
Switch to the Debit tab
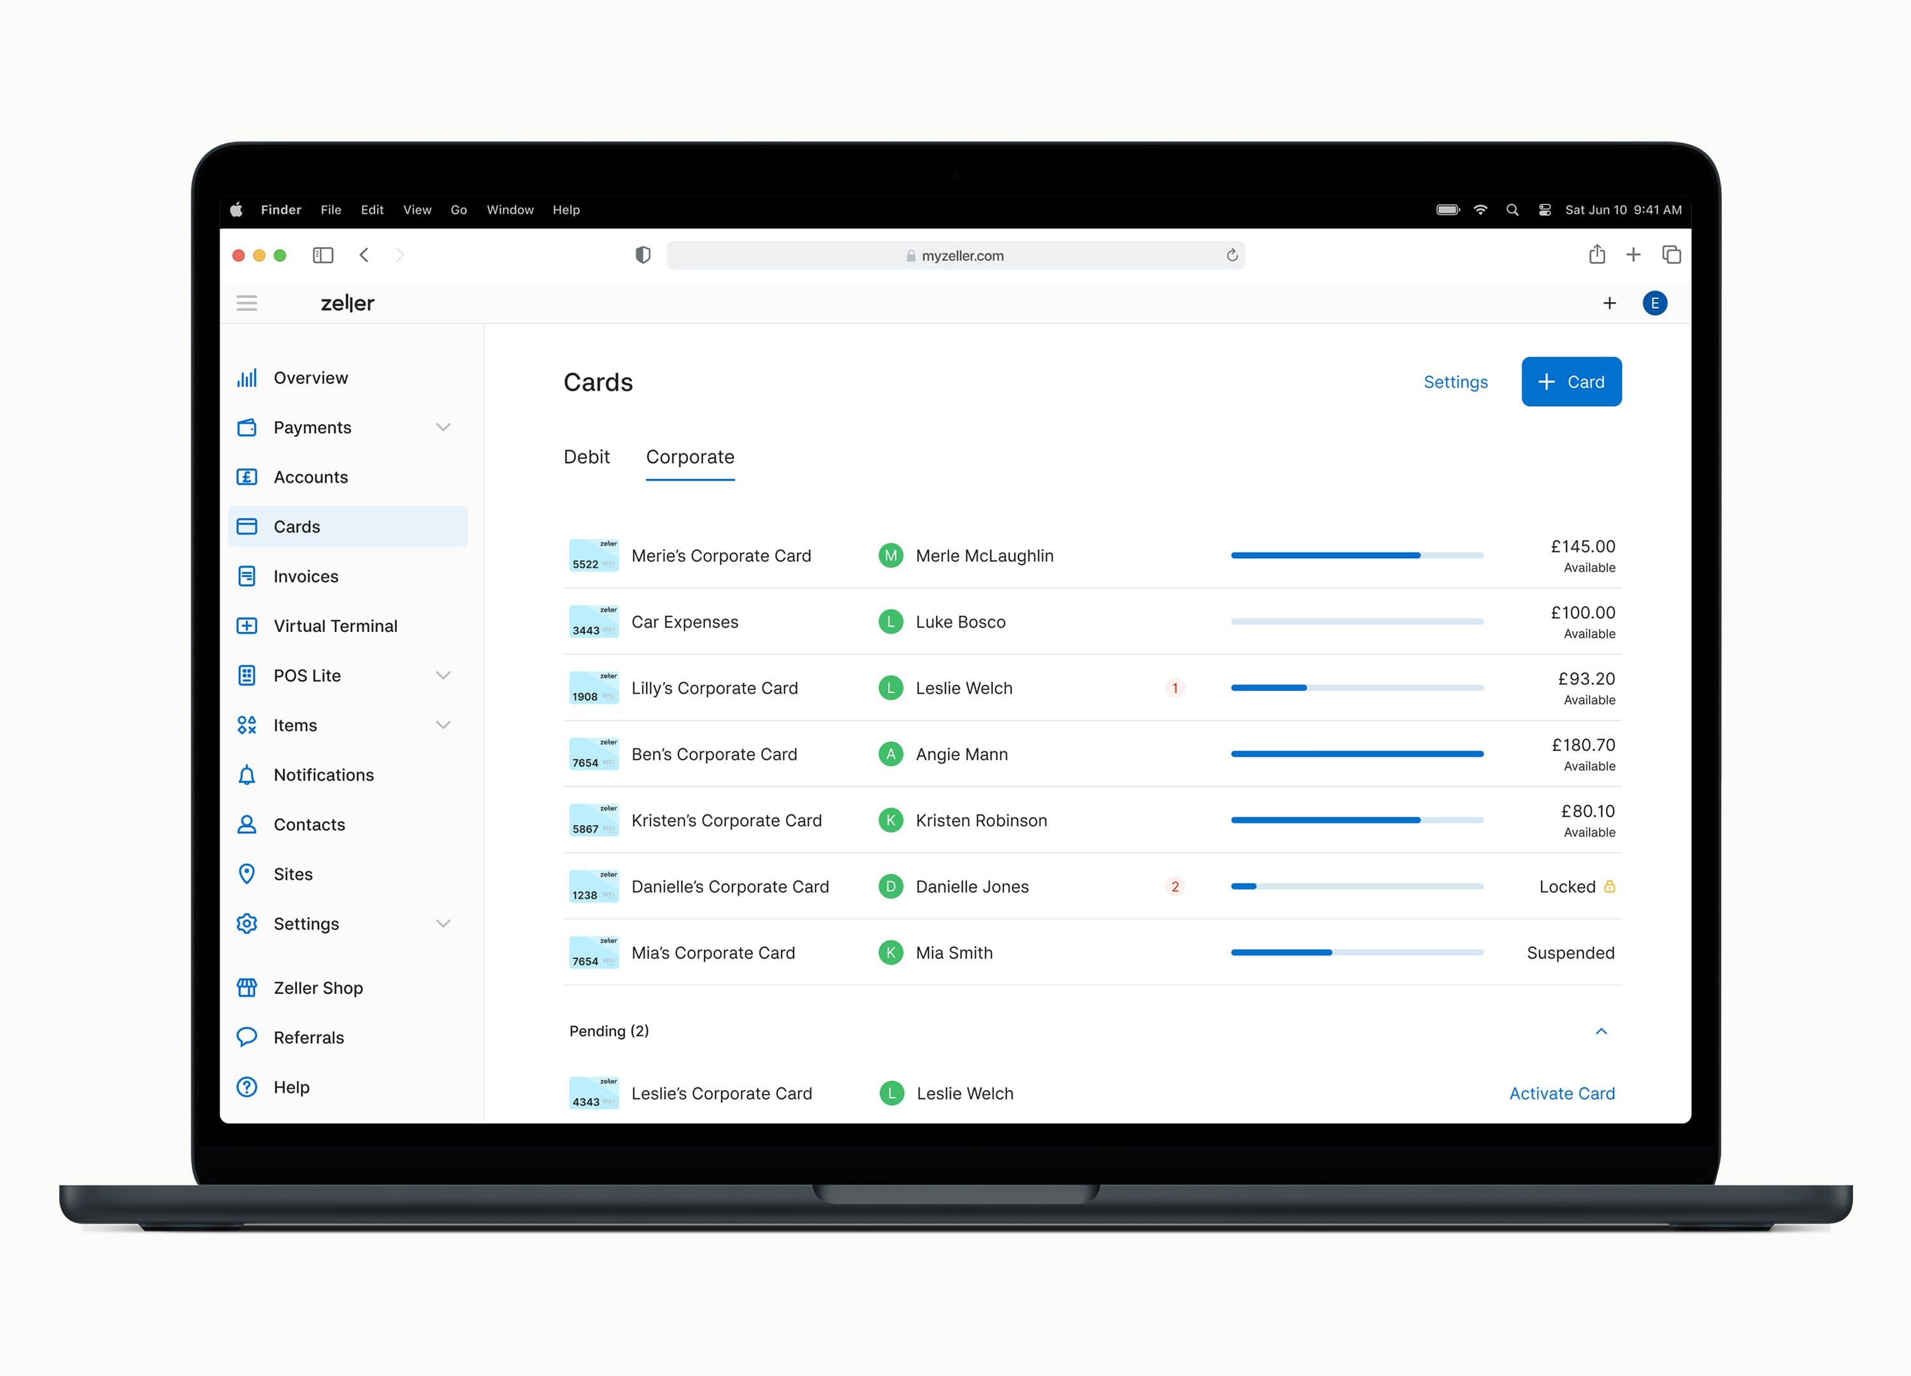587,457
